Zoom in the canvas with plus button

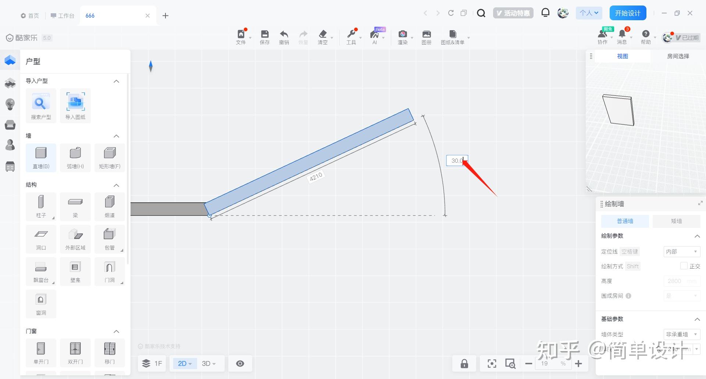(578, 364)
